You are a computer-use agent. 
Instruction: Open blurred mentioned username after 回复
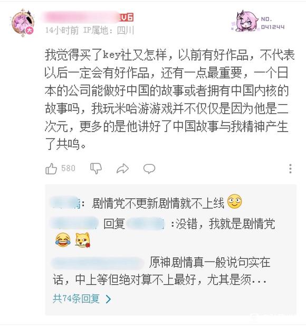click(x=146, y=224)
